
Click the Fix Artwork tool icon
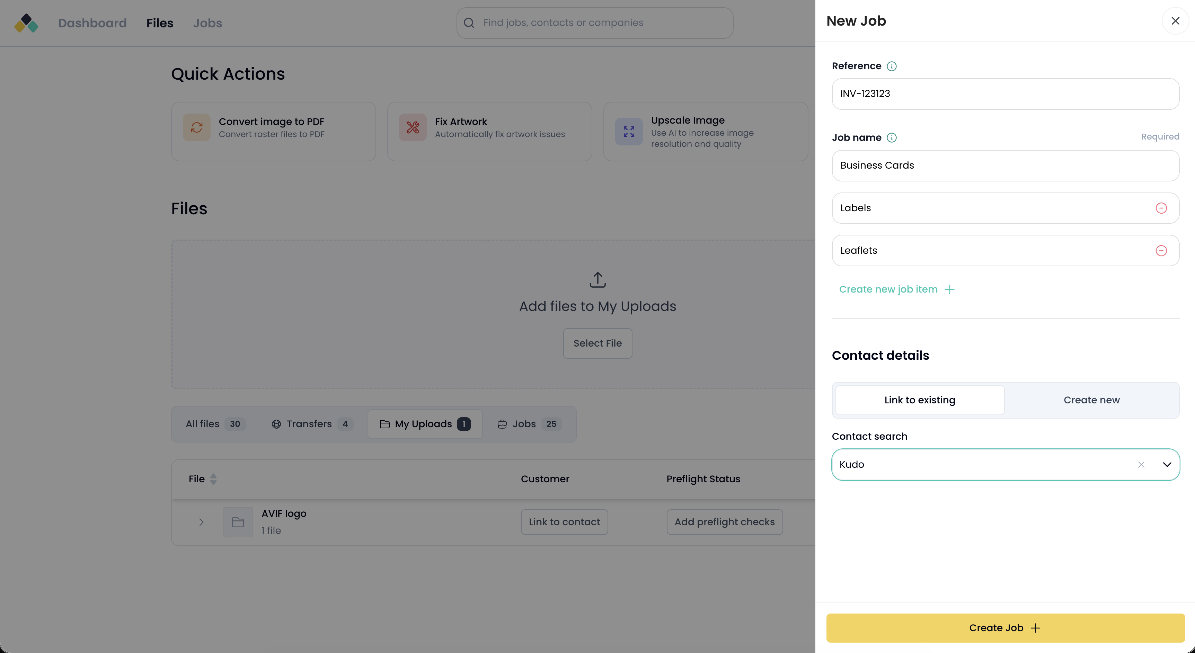413,127
